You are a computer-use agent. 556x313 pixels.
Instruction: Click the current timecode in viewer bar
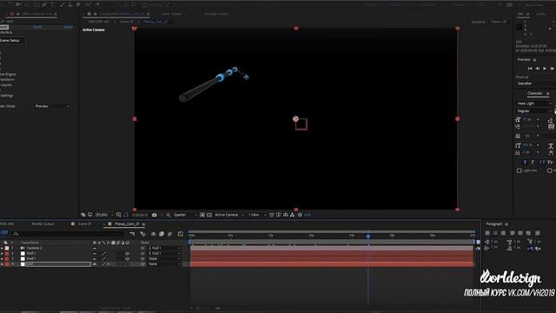(x=140, y=215)
